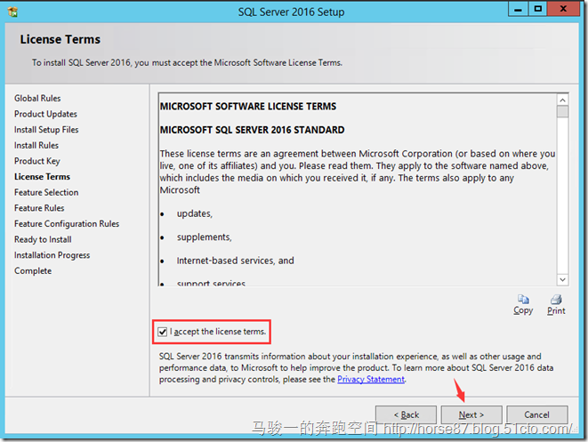Image resolution: width=588 pixels, height=442 pixels.
Task: Select Global Rules in the step list
Action: (37, 98)
